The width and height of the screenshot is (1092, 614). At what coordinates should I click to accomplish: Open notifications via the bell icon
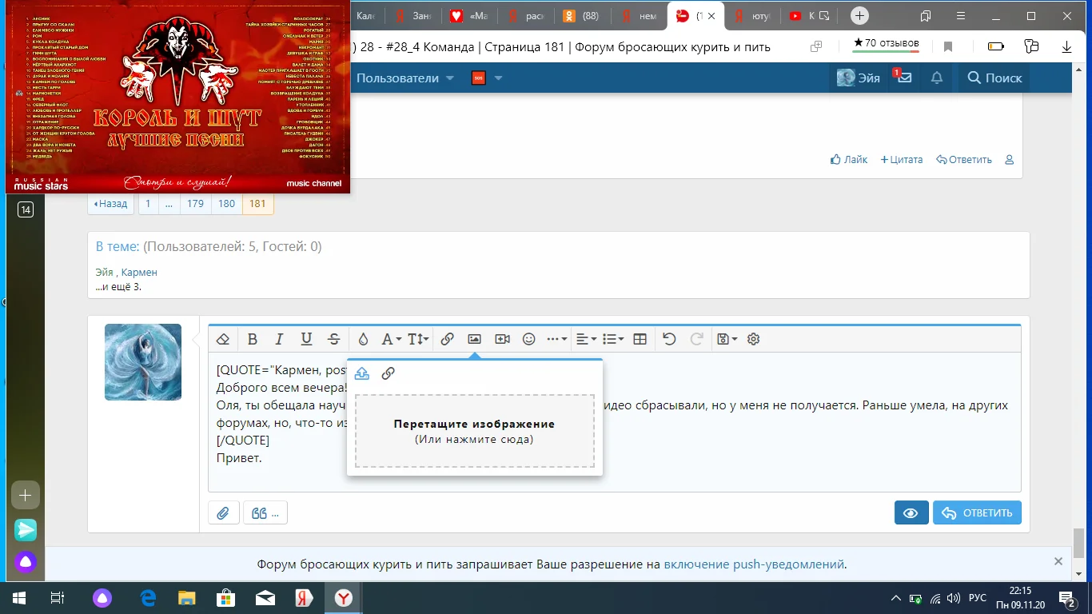(x=937, y=78)
